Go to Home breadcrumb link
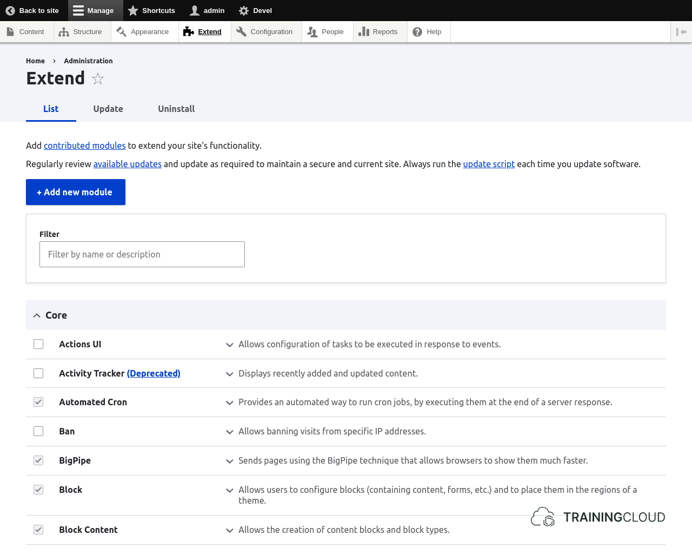The width and height of the screenshot is (692, 554). [x=35, y=61]
